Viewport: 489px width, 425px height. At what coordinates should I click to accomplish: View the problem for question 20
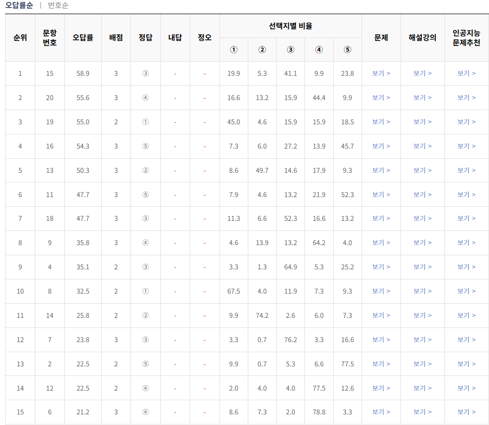[381, 98]
